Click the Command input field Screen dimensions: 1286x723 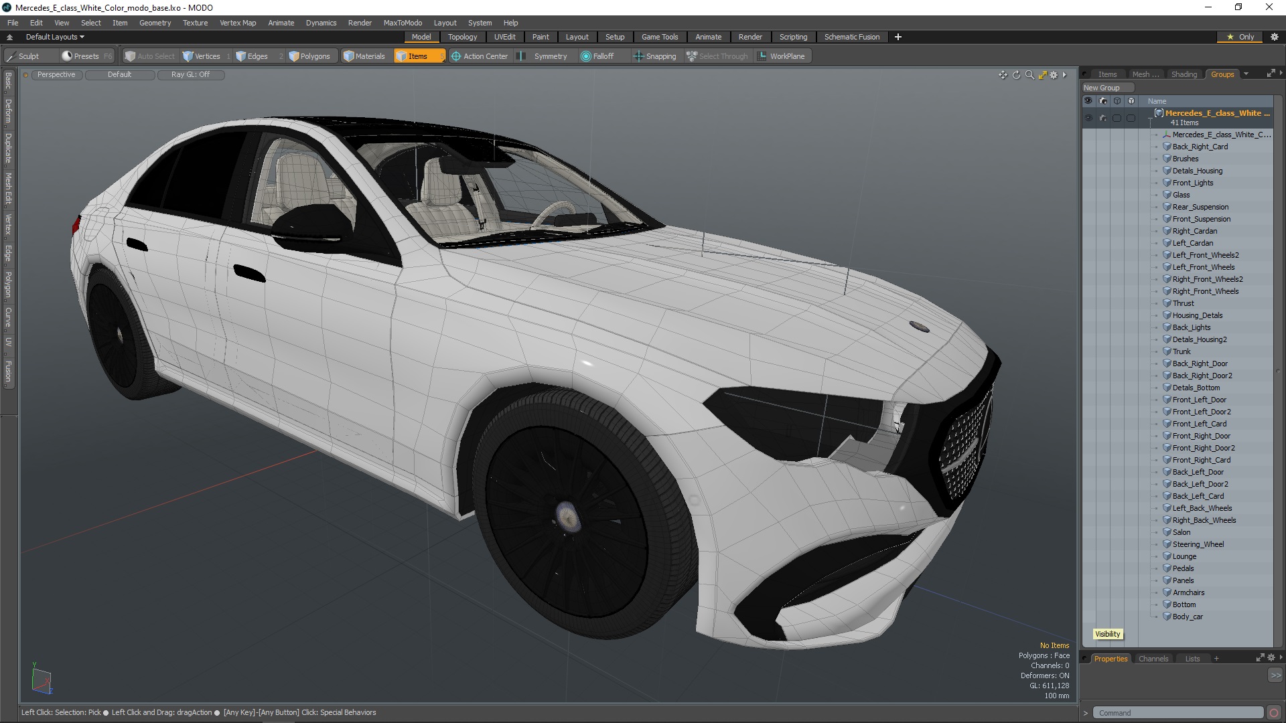[x=1177, y=713]
